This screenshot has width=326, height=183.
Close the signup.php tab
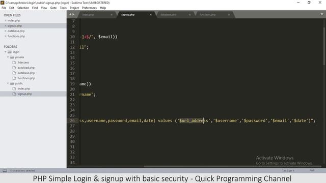(151, 15)
